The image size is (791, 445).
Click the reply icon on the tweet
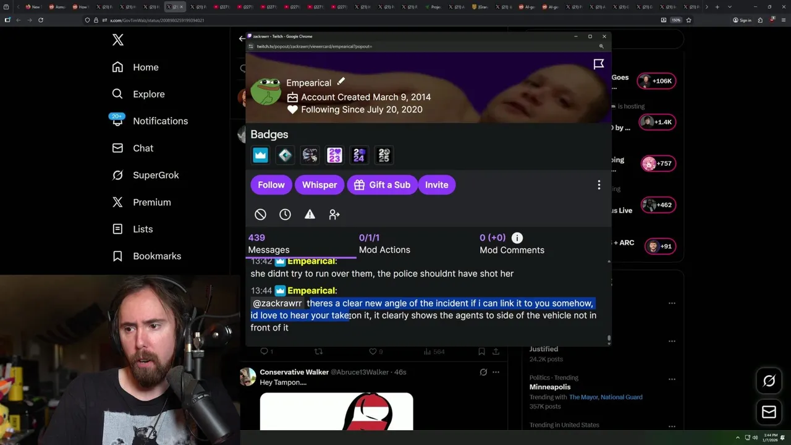click(264, 352)
